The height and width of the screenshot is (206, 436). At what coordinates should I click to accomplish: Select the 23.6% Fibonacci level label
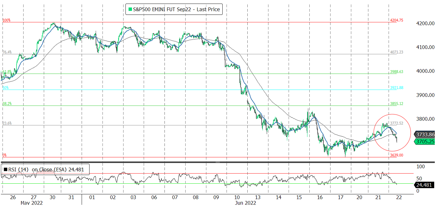[7, 123]
